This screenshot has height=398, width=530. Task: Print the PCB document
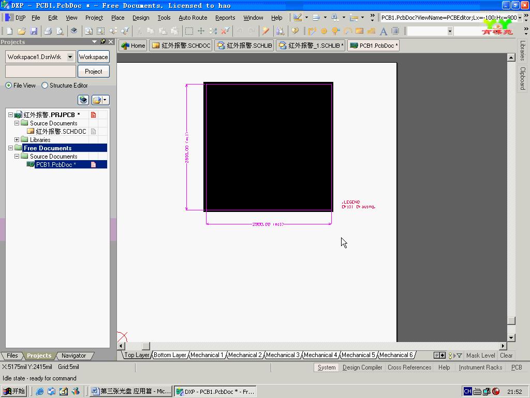pyautogui.click(x=48, y=31)
